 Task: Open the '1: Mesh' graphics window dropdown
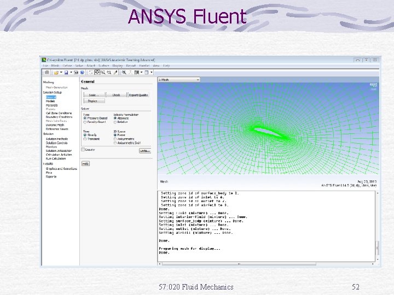click(x=178, y=80)
